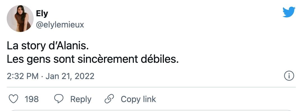Screen dimensions: 302x111
Task: Click the 2:32 PM time text
Action: (x=23, y=76)
